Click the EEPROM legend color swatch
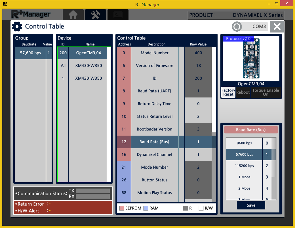Screen dimensions: 295x228 pyautogui.click(x=122, y=208)
